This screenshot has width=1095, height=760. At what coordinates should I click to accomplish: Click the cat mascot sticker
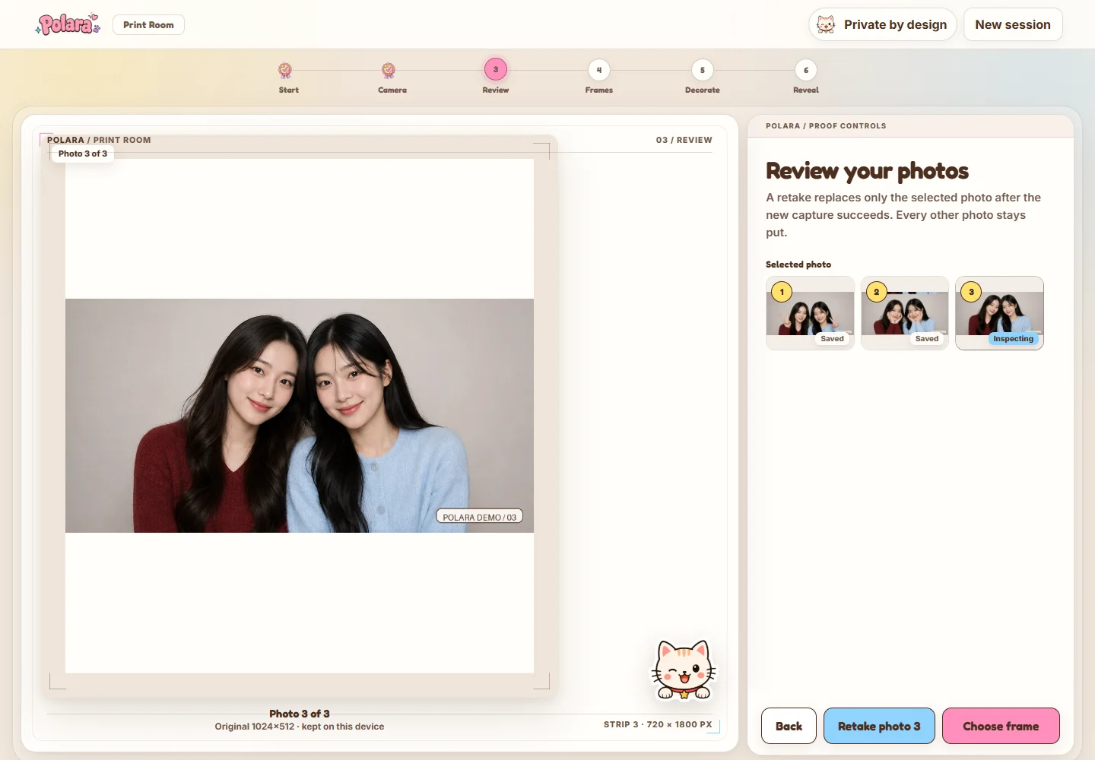click(684, 669)
